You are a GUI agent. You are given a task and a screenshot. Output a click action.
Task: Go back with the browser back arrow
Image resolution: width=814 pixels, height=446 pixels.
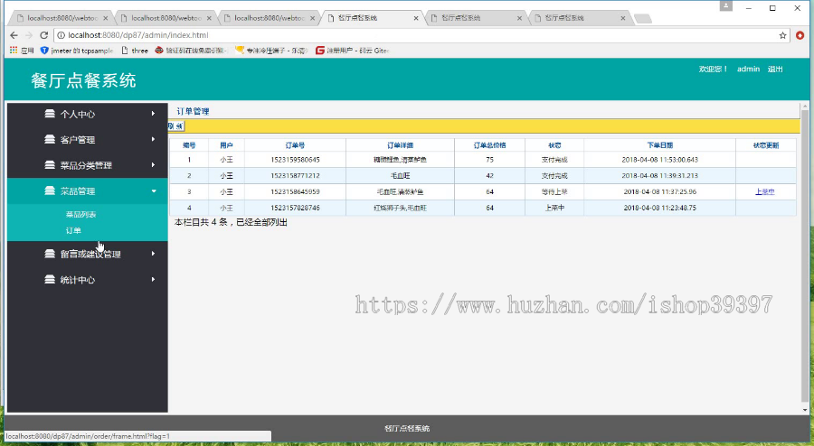14,35
